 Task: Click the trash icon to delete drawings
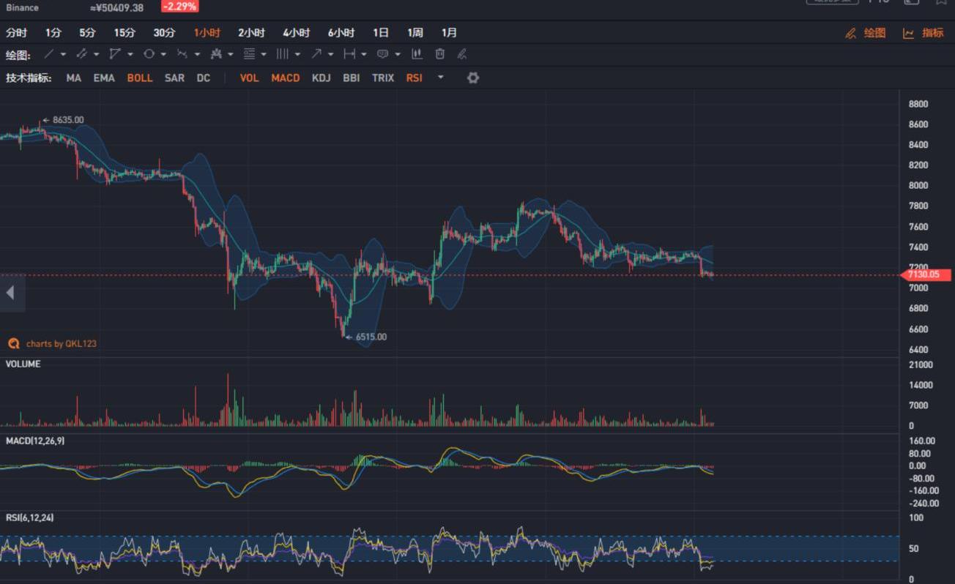pos(439,54)
